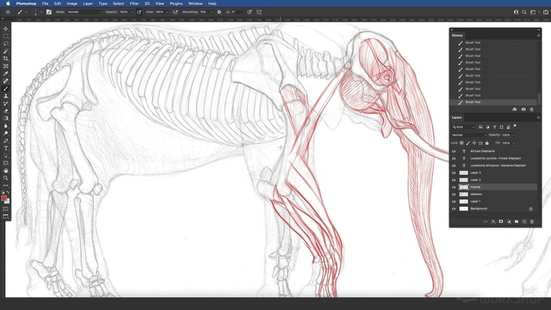Viewport: 551px width, 310px height.
Task: Select the Move tool
Action: click(x=5, y=29)
